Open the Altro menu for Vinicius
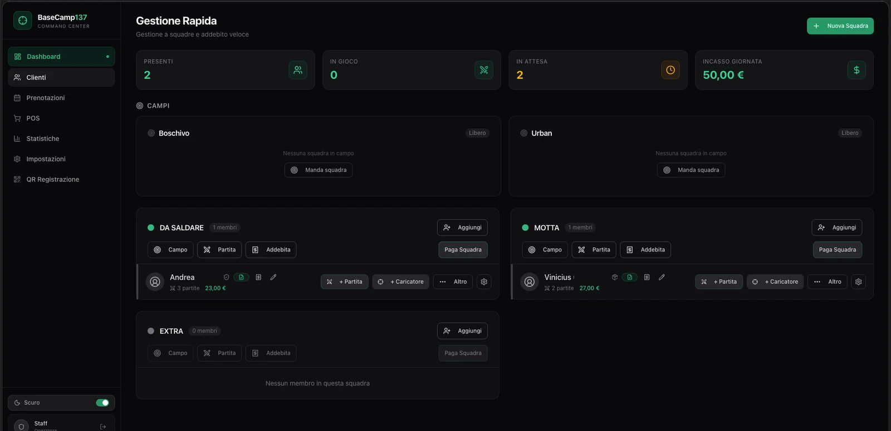Viewport: 891px width, 431px height. (828, 282)
